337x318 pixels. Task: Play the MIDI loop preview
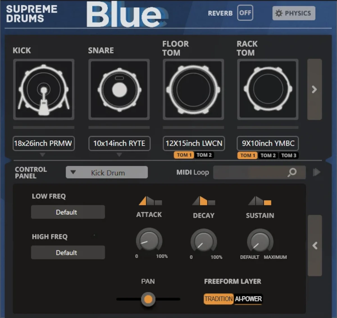tap(316, 172)
